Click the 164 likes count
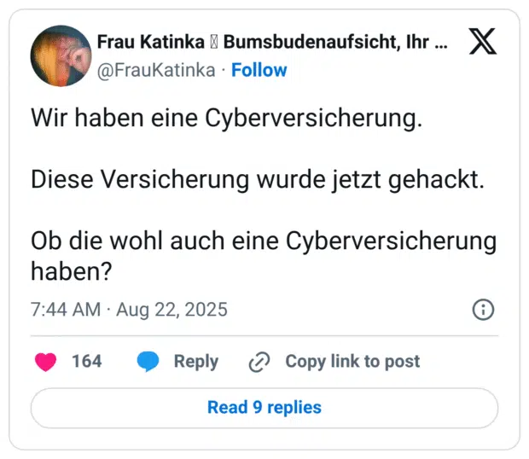This screenshot has height=459, width=529. pos(86,362)
